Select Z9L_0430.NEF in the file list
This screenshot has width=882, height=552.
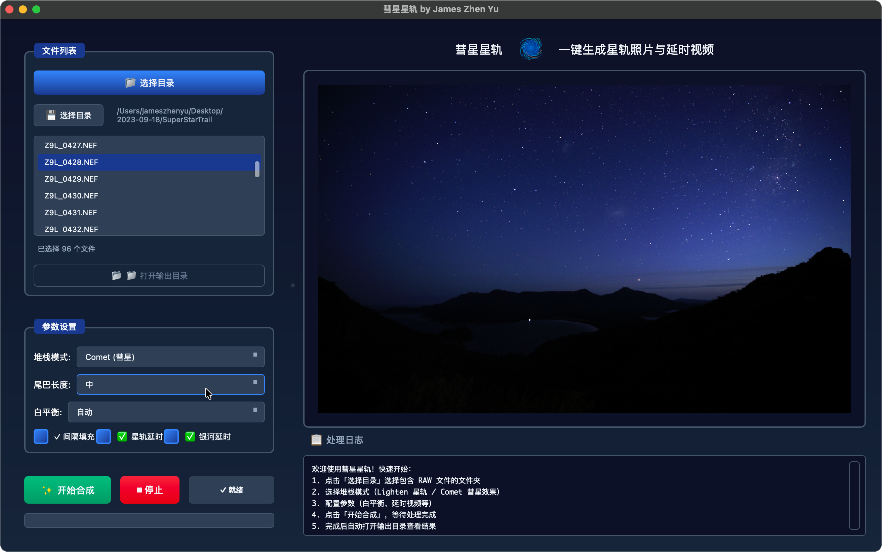(x=71, y=196)
